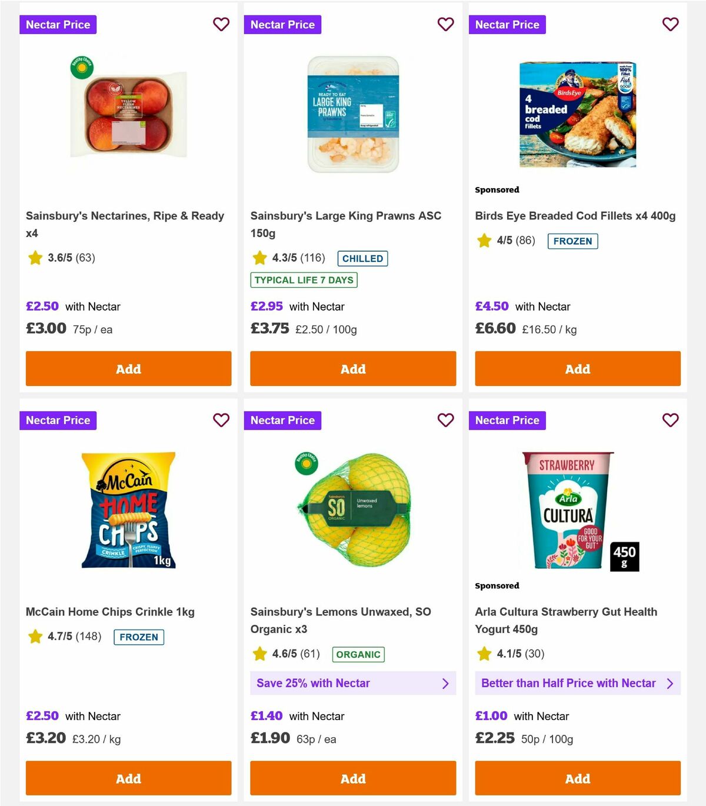Add the Nectarines to your trolley
Screen dimensions: 706x806
pyautogui.click(x=128, y=368)
